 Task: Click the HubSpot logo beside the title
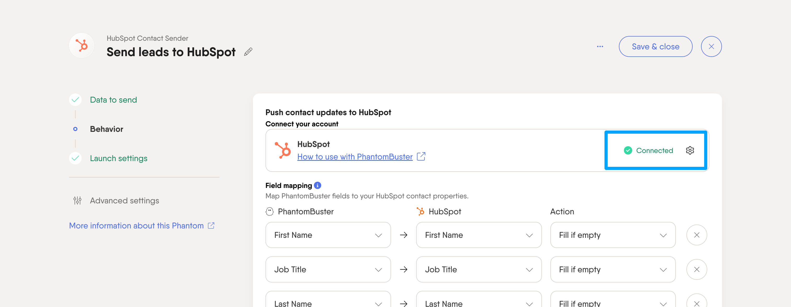coord(82,46)
